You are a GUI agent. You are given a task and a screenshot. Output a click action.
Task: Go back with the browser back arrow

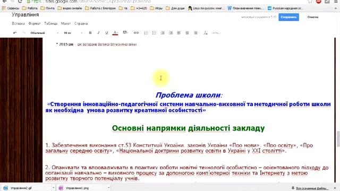(5, 1)
